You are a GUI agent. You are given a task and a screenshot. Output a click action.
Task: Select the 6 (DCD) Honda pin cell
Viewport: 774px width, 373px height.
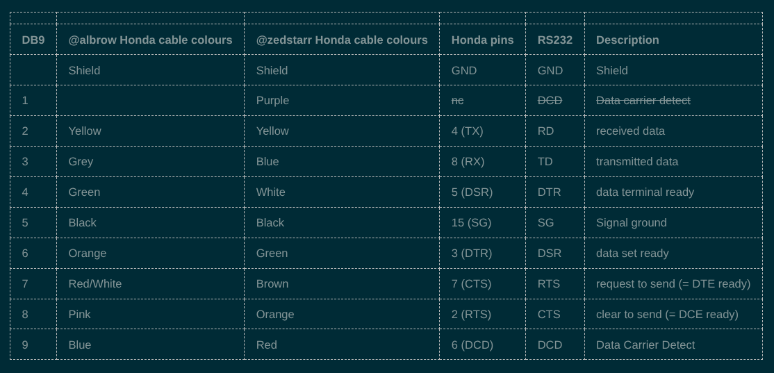click(x=472, y=345)
